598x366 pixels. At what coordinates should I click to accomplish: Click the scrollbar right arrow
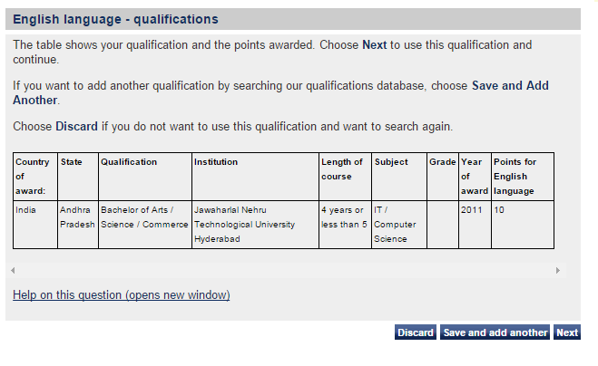[558, 271]
